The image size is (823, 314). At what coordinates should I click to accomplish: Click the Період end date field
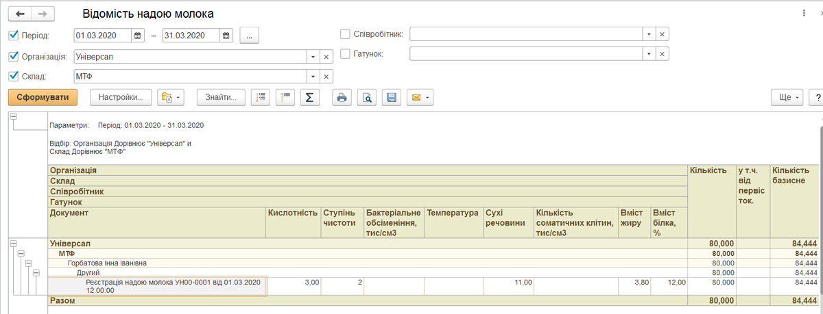191,35
